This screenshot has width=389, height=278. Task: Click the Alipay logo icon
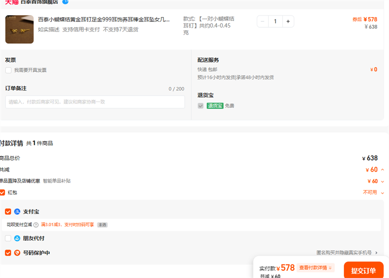17,211
